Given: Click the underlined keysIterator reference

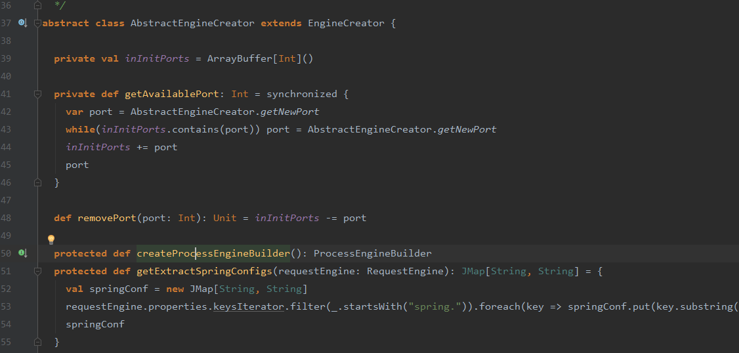Looking at the screenshot, I should click(x=250, y=306).
